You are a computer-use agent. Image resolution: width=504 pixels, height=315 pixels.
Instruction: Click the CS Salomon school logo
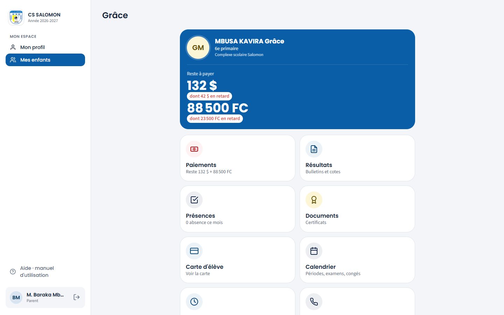pos(16,17)
